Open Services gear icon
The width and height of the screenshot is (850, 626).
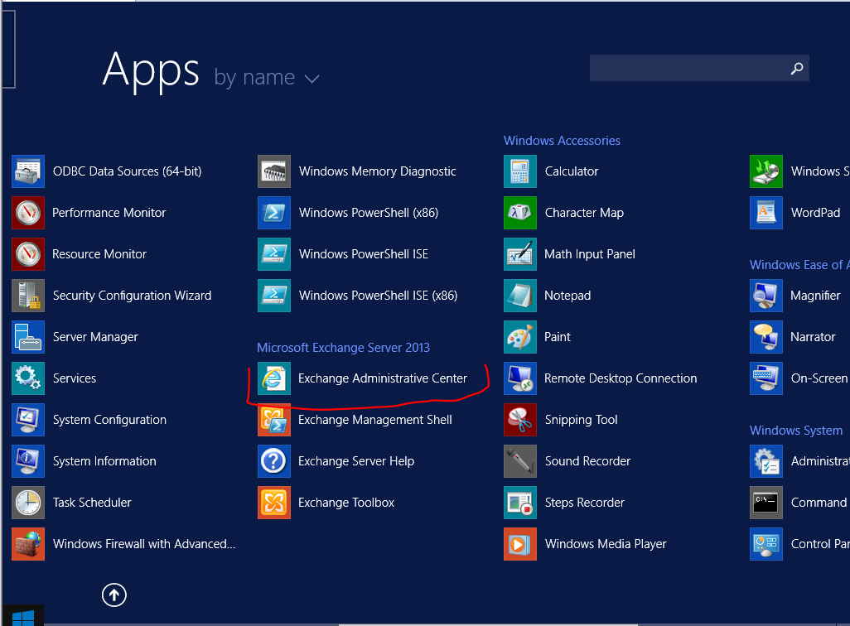28,378
